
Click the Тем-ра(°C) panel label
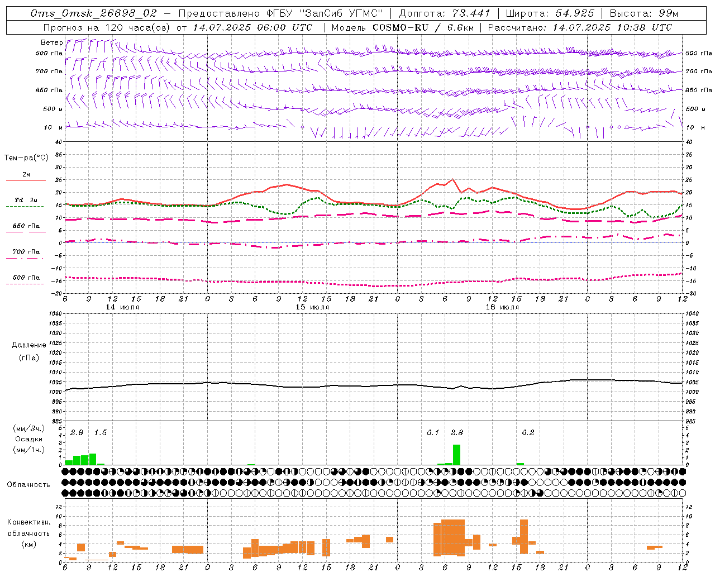[x=26, y=158]
